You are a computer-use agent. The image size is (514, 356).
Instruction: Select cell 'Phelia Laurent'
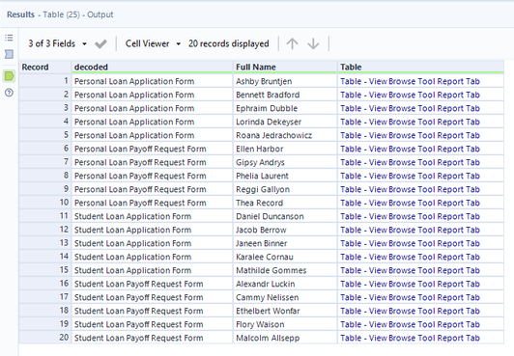point(285,176)
